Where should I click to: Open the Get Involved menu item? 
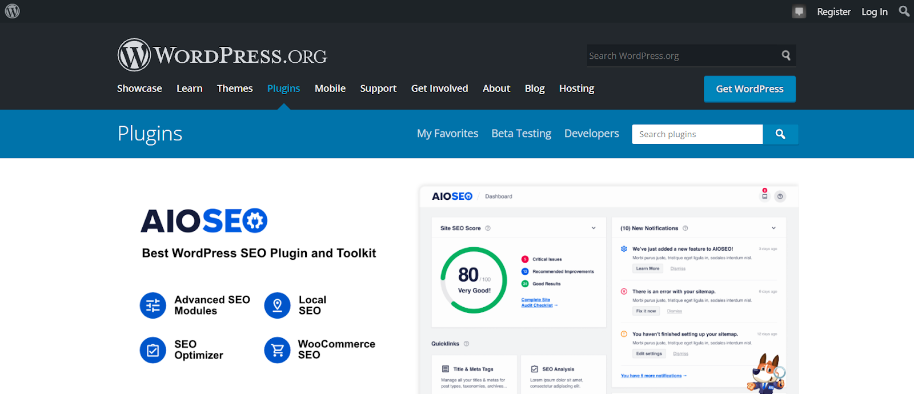[440, 89]
